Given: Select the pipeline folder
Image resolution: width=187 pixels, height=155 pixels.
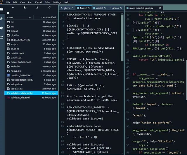Looking at the screenshot, I should point(31,35).
